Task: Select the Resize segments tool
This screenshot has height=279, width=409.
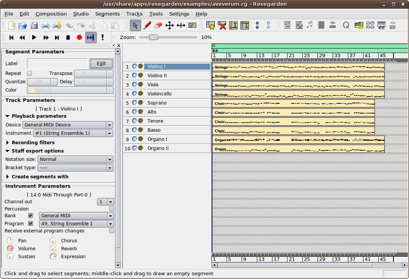Action: pyautogui.click(x=181, y=25)
